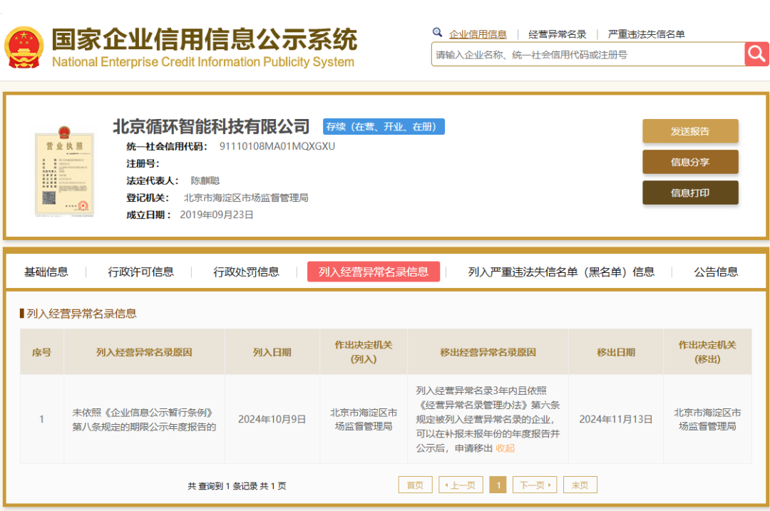Click the 登记机关 label
This screenshot has width=770, height=511.
coord(148,198)
